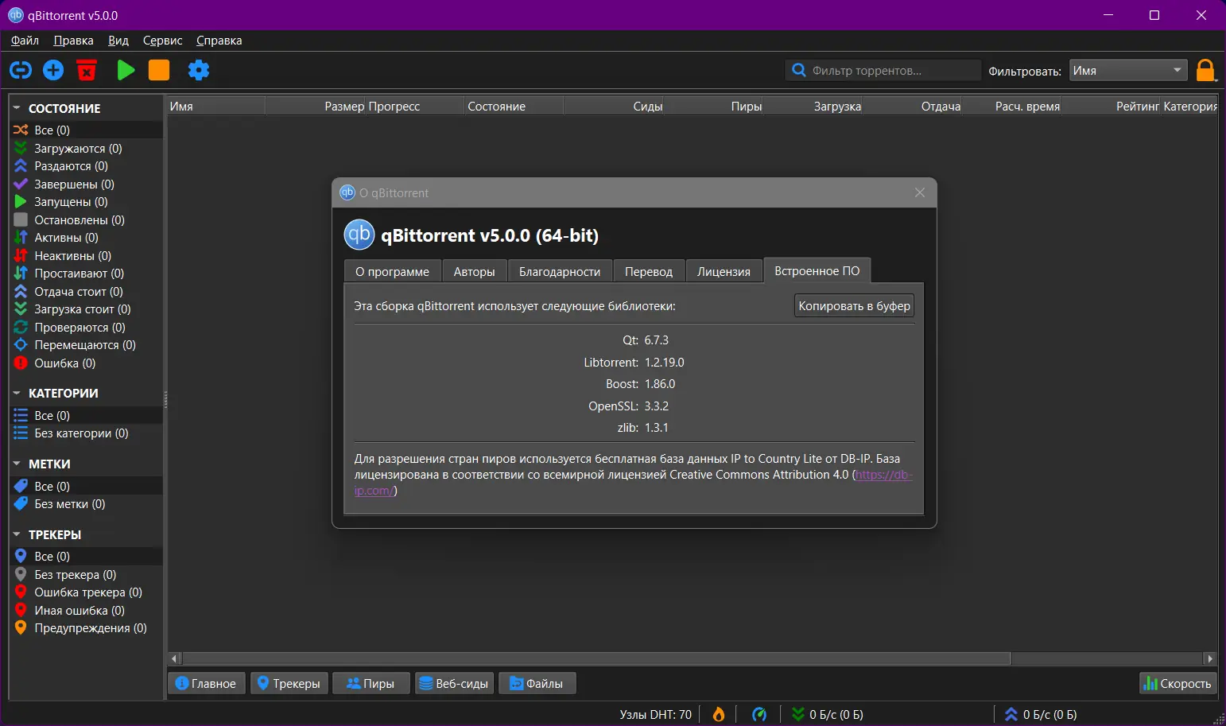Open the Веб-сиды bottom panel tab

pyautogui.click(x=454, y=683)
